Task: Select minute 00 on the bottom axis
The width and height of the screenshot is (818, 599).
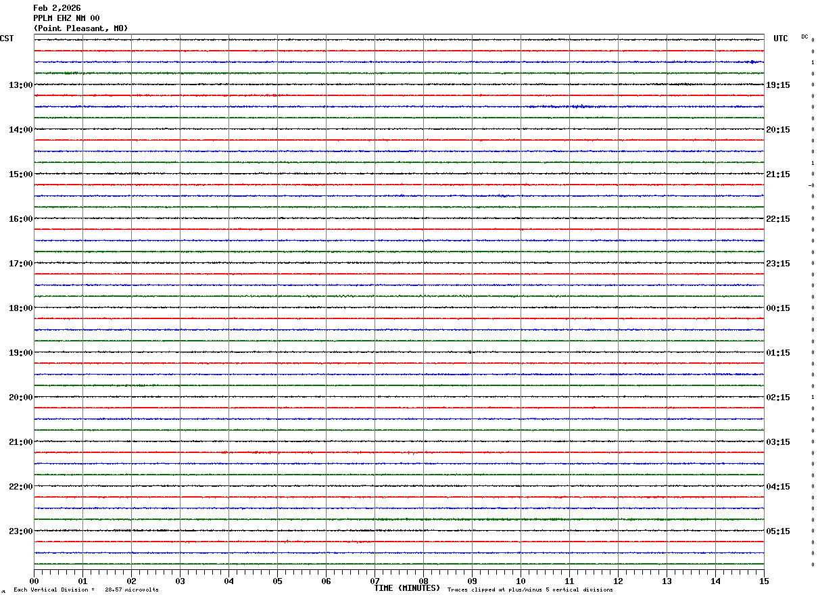Action: 34,581
